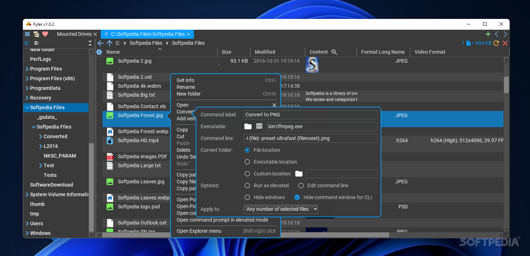Click the Softpedia Big.txt document icon

pos(110,95)
